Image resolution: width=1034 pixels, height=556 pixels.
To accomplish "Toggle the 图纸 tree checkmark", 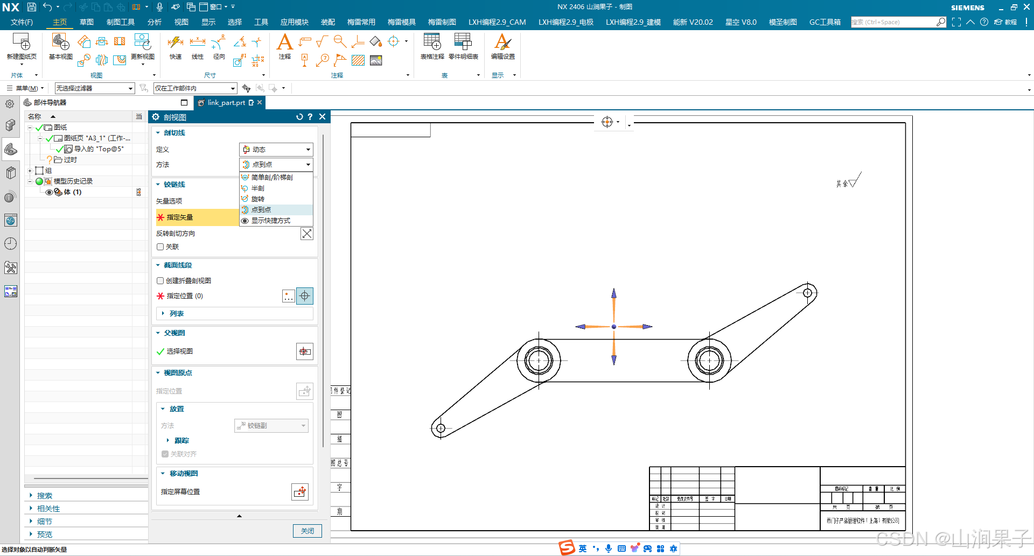I will click(x=39, y=128).
